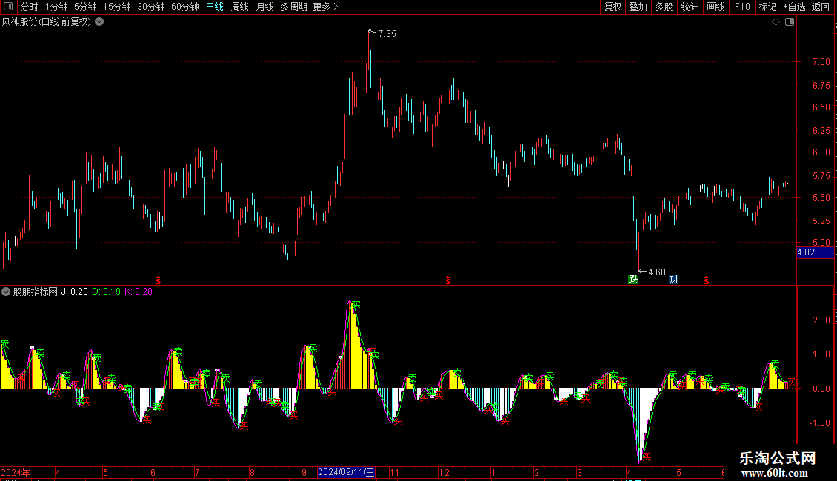This screenshot has width=837, height=481.
Task: Select the 60分钟 period
Action: tap(185, 7)
